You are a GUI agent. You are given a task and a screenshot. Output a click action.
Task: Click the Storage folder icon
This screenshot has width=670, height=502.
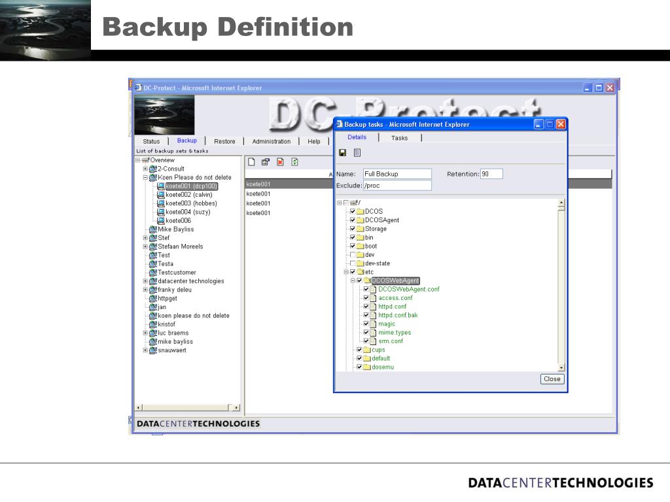coord(361,229)
